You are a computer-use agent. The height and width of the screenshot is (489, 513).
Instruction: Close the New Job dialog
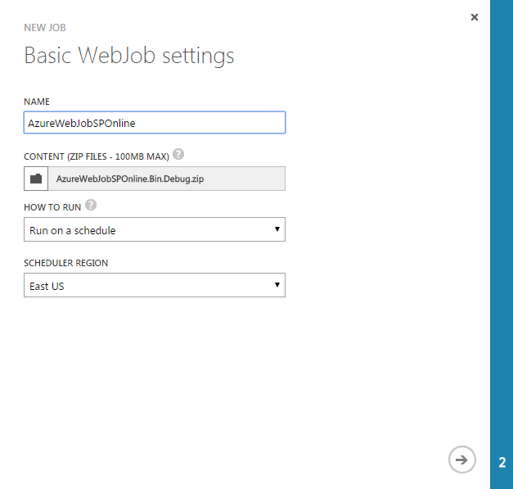(475, 17)
